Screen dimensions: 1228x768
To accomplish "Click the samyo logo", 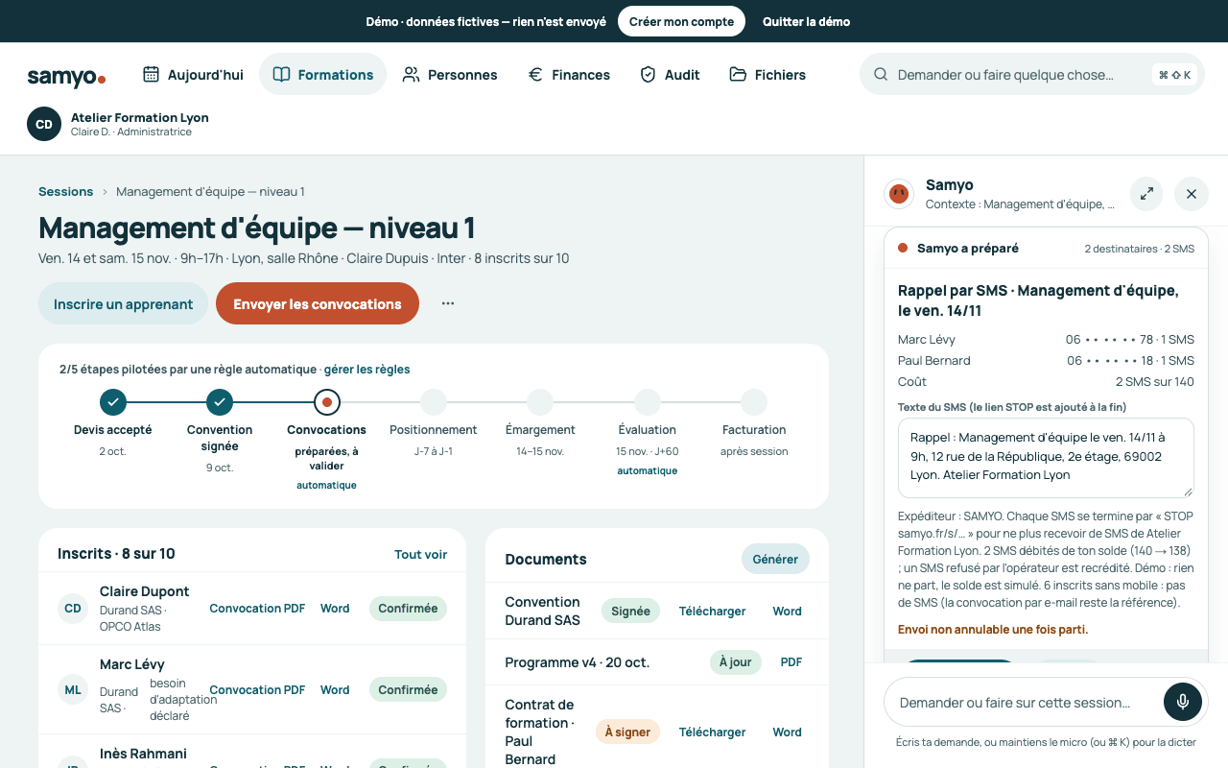I will [x=66, y=76].
